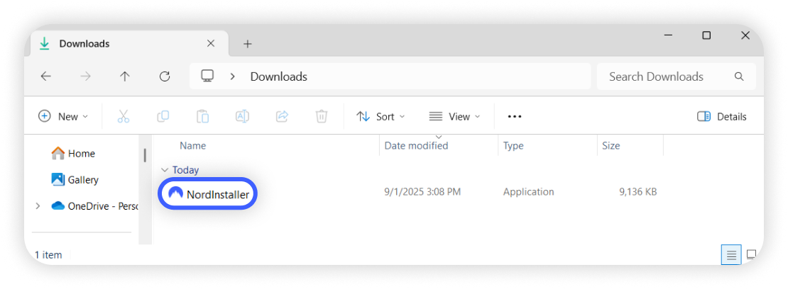Open the Sort dropdown menu

click(x=381, y=116)
